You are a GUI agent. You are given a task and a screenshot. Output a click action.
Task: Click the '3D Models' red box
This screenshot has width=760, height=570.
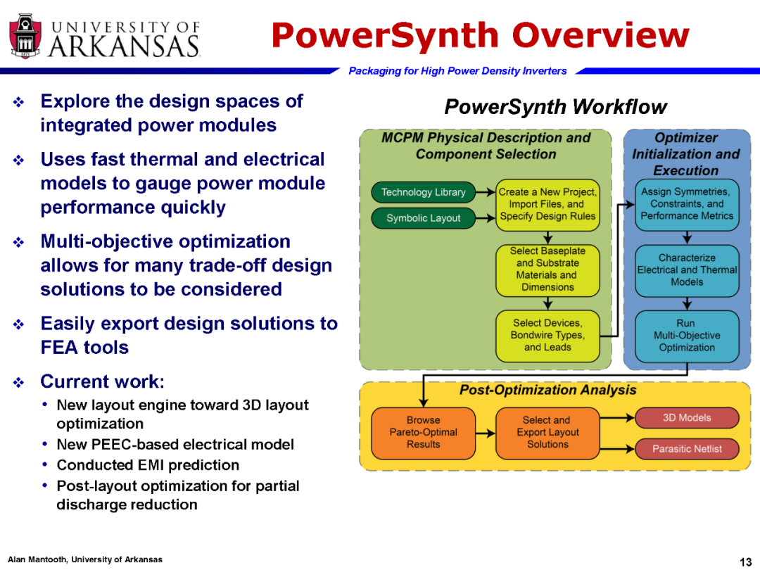[687, 418]
